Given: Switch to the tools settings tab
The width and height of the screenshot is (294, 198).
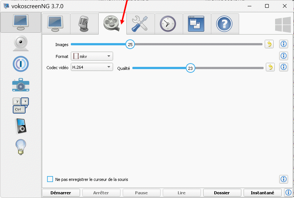Looking at the screenshot, I should (x=140, y=24).
